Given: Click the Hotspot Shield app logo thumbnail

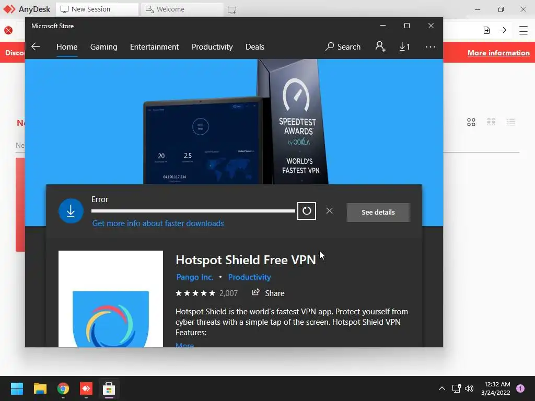Looking at the screenshot, I should click(x=111, y=299).
